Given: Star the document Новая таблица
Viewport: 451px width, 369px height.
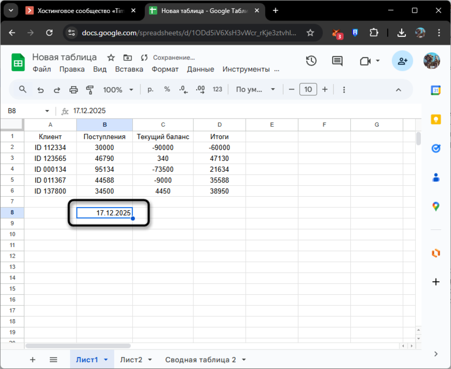Looking at the screenshot, I should 111,57.
